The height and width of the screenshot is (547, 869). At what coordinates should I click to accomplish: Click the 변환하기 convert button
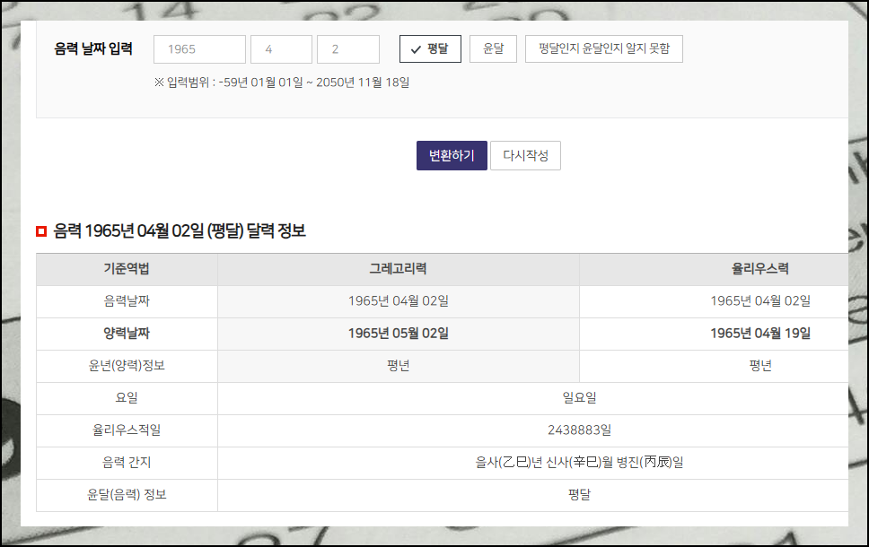click(x=452, y=155)
